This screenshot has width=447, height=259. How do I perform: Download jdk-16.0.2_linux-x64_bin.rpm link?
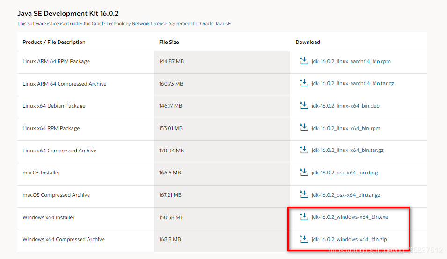[346, 128]
